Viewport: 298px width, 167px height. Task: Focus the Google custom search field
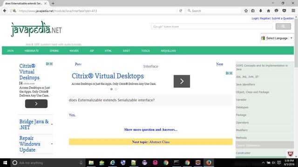click(x=212, y=26)
